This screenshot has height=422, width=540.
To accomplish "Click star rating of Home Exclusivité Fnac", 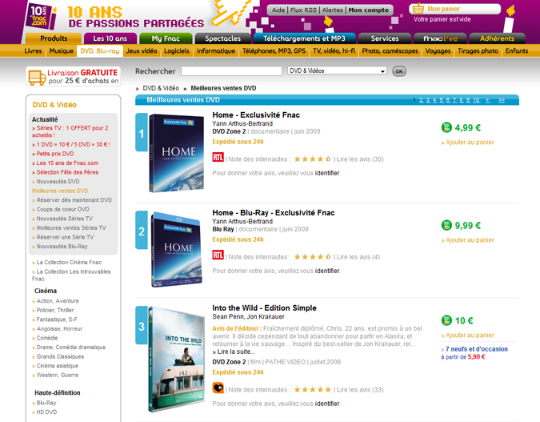I will (312, 159).
